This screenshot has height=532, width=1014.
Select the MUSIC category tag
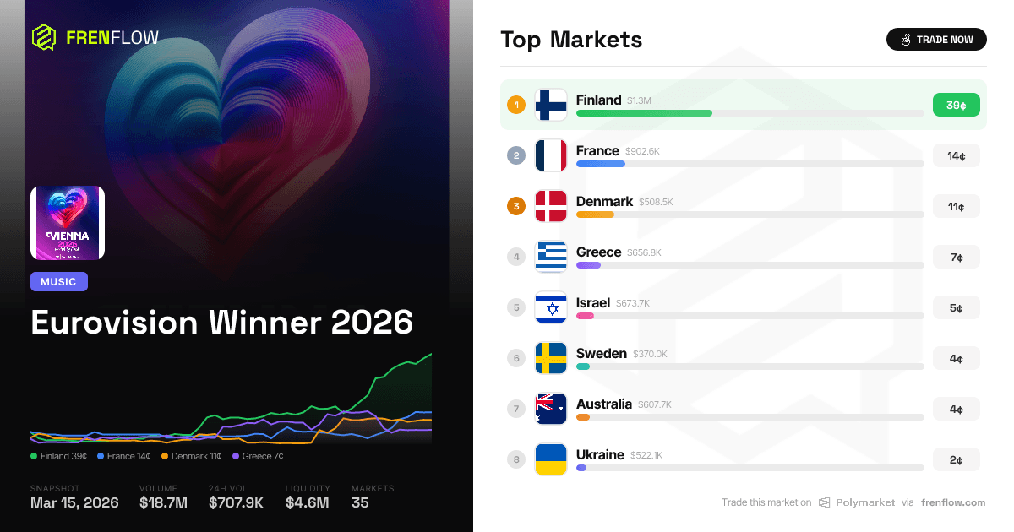pos(59,281)
